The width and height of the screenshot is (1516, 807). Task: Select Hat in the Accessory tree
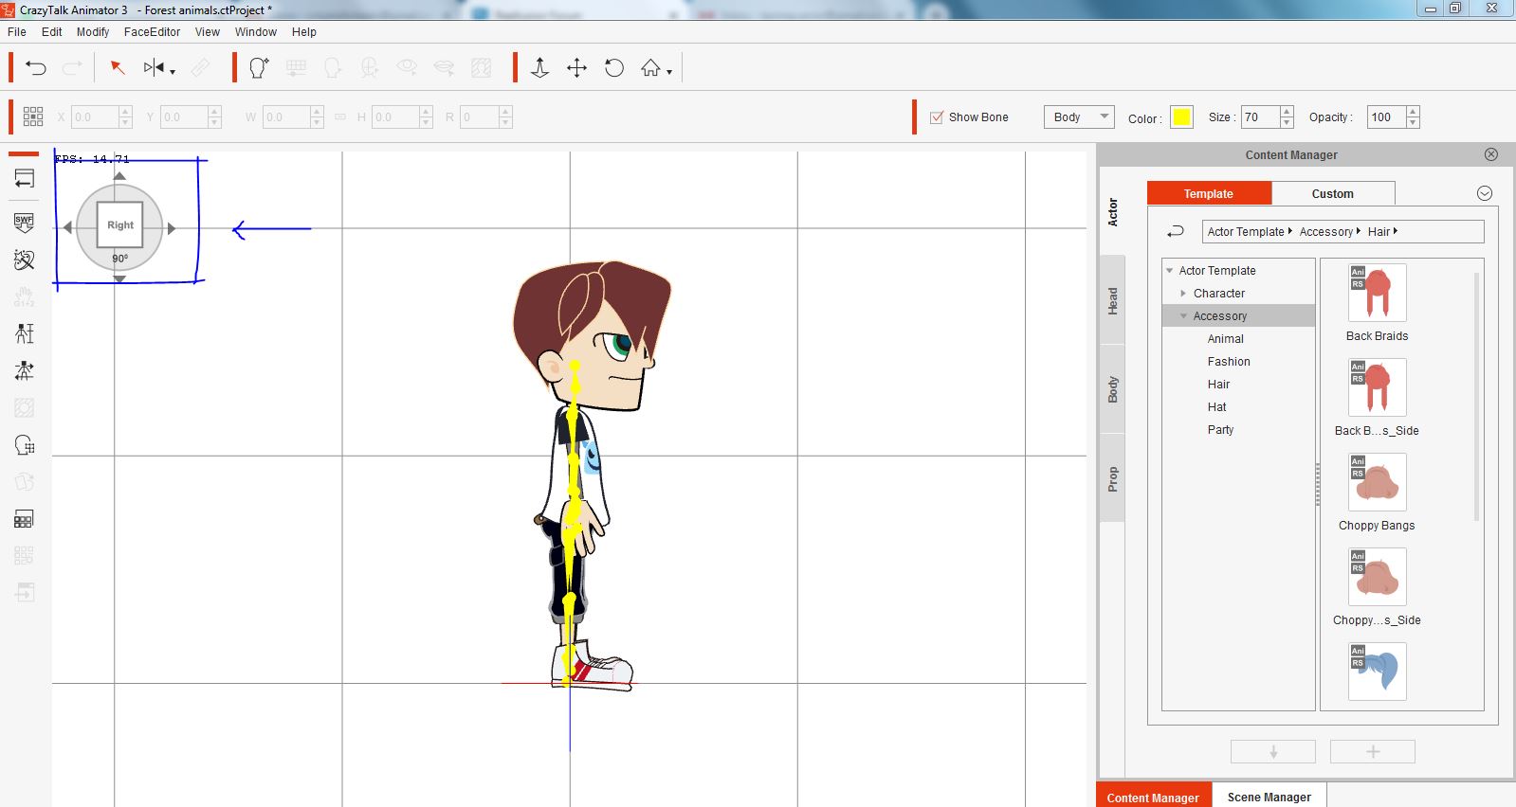point(1216,407)
